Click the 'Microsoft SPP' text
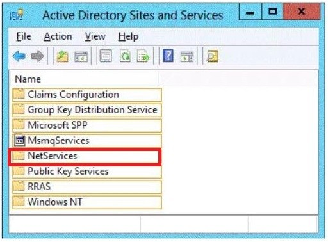 coord(58,125)
